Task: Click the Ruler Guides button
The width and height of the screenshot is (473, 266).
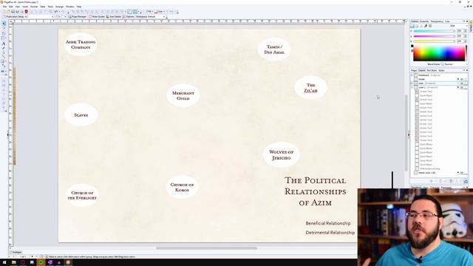Action: click(97, 16)
